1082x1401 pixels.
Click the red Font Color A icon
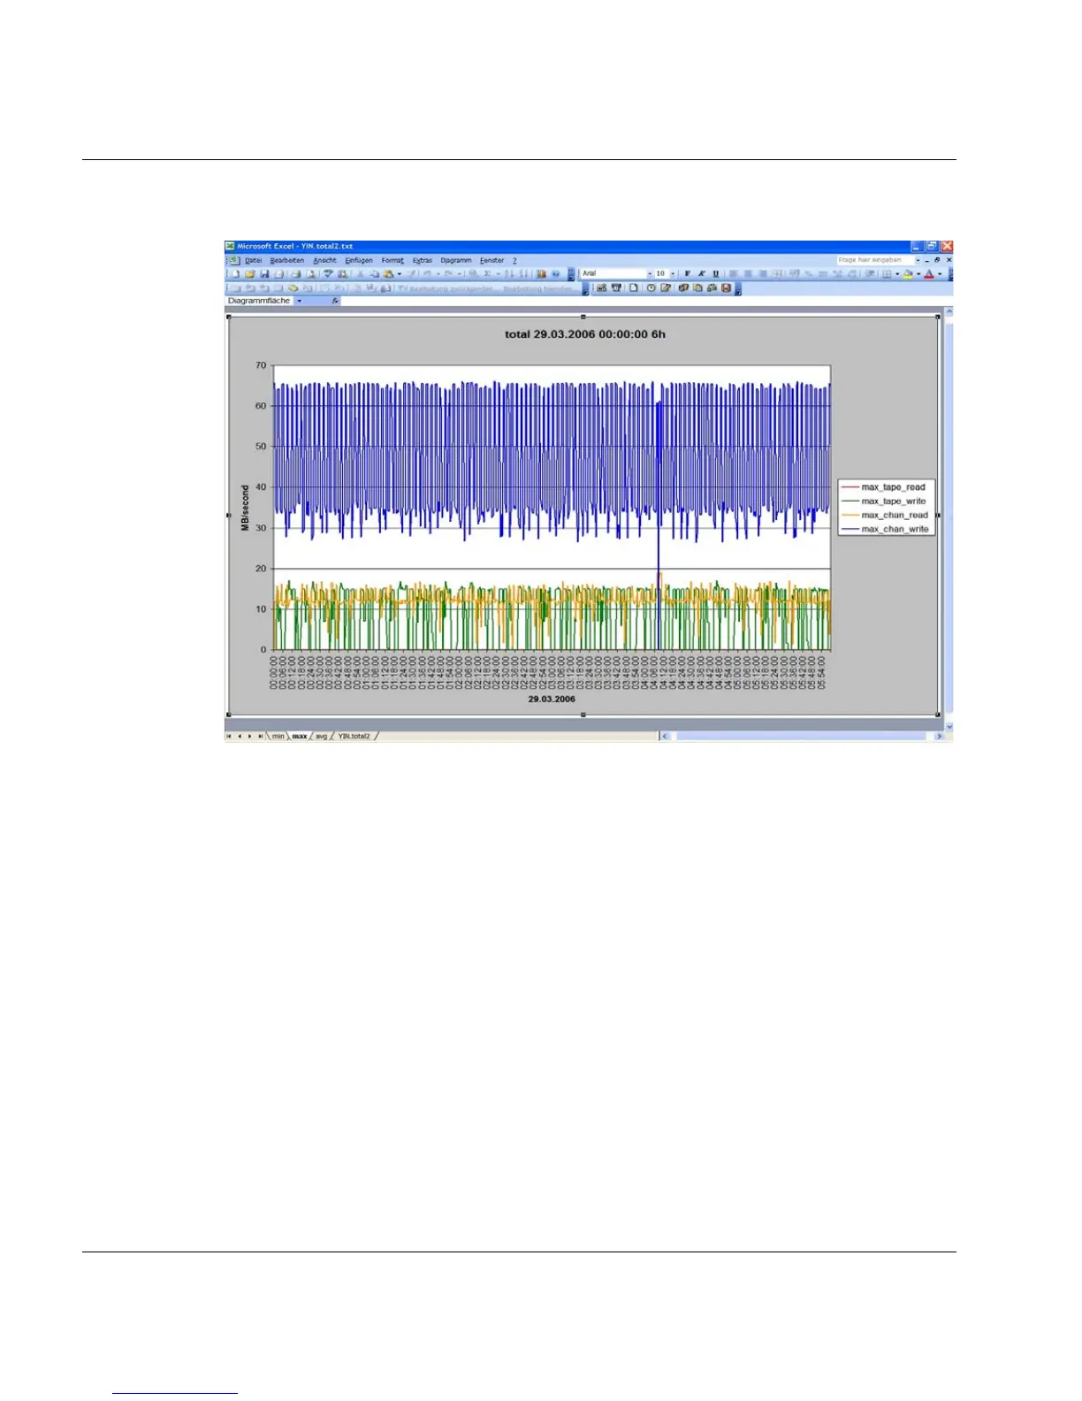tap(929, 273)
